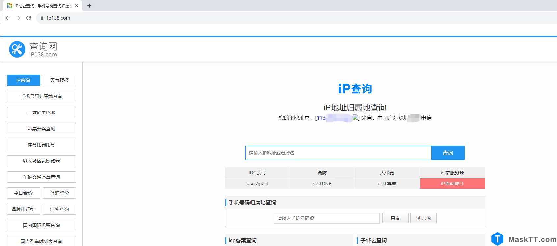Click the 子域名查询 section heading

point(374,240)
